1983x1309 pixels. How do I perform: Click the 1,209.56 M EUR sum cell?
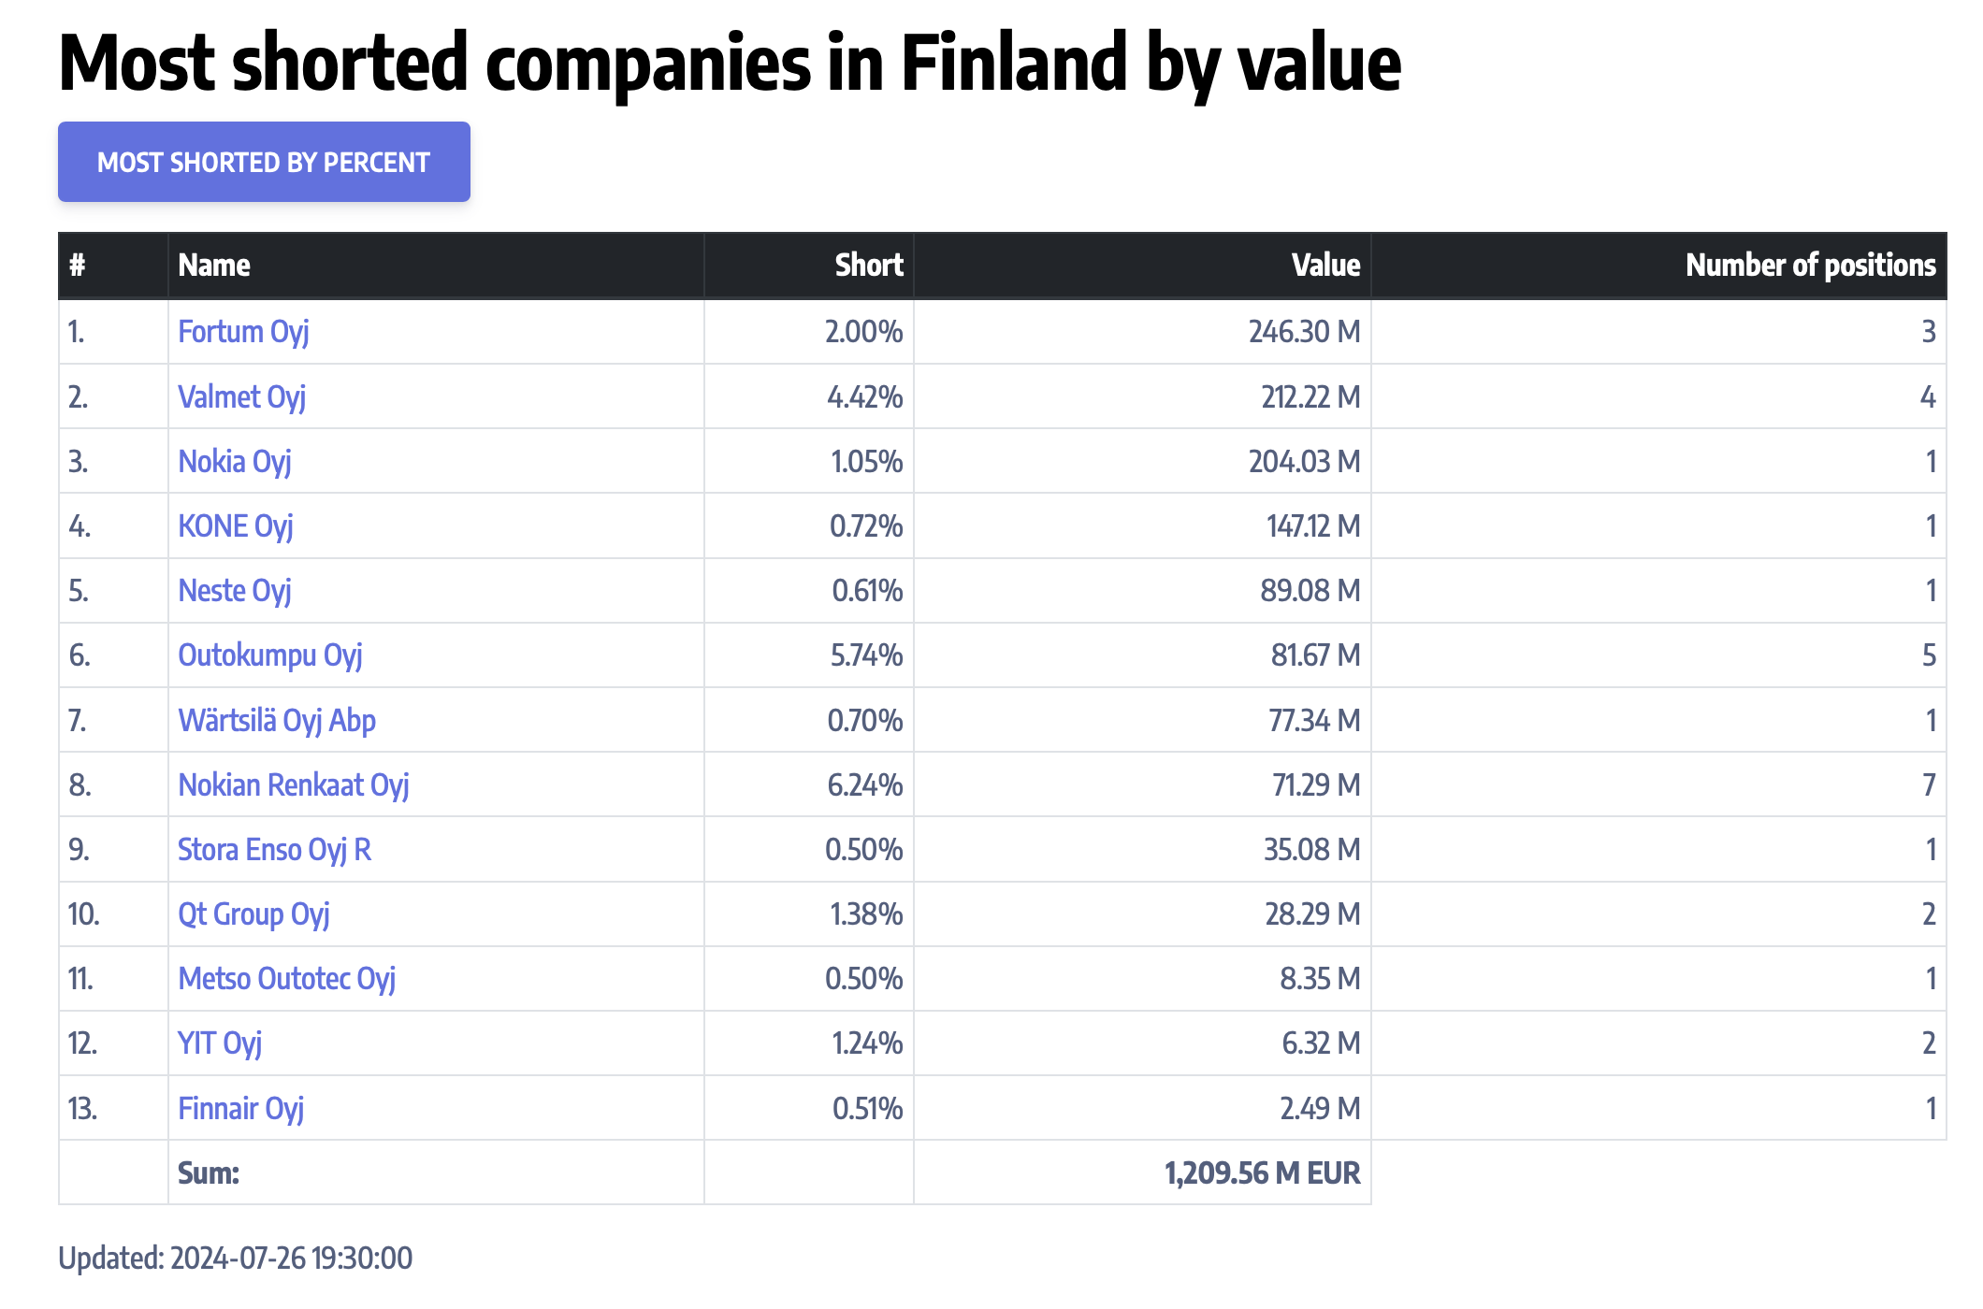(x=1261, y=1172)
